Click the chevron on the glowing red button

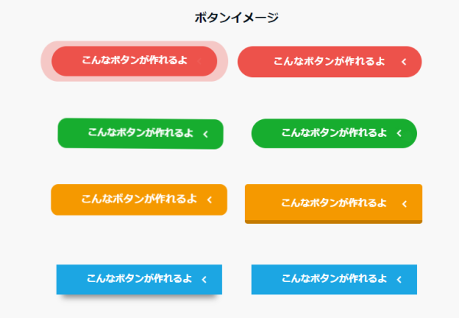click(199, 61)
